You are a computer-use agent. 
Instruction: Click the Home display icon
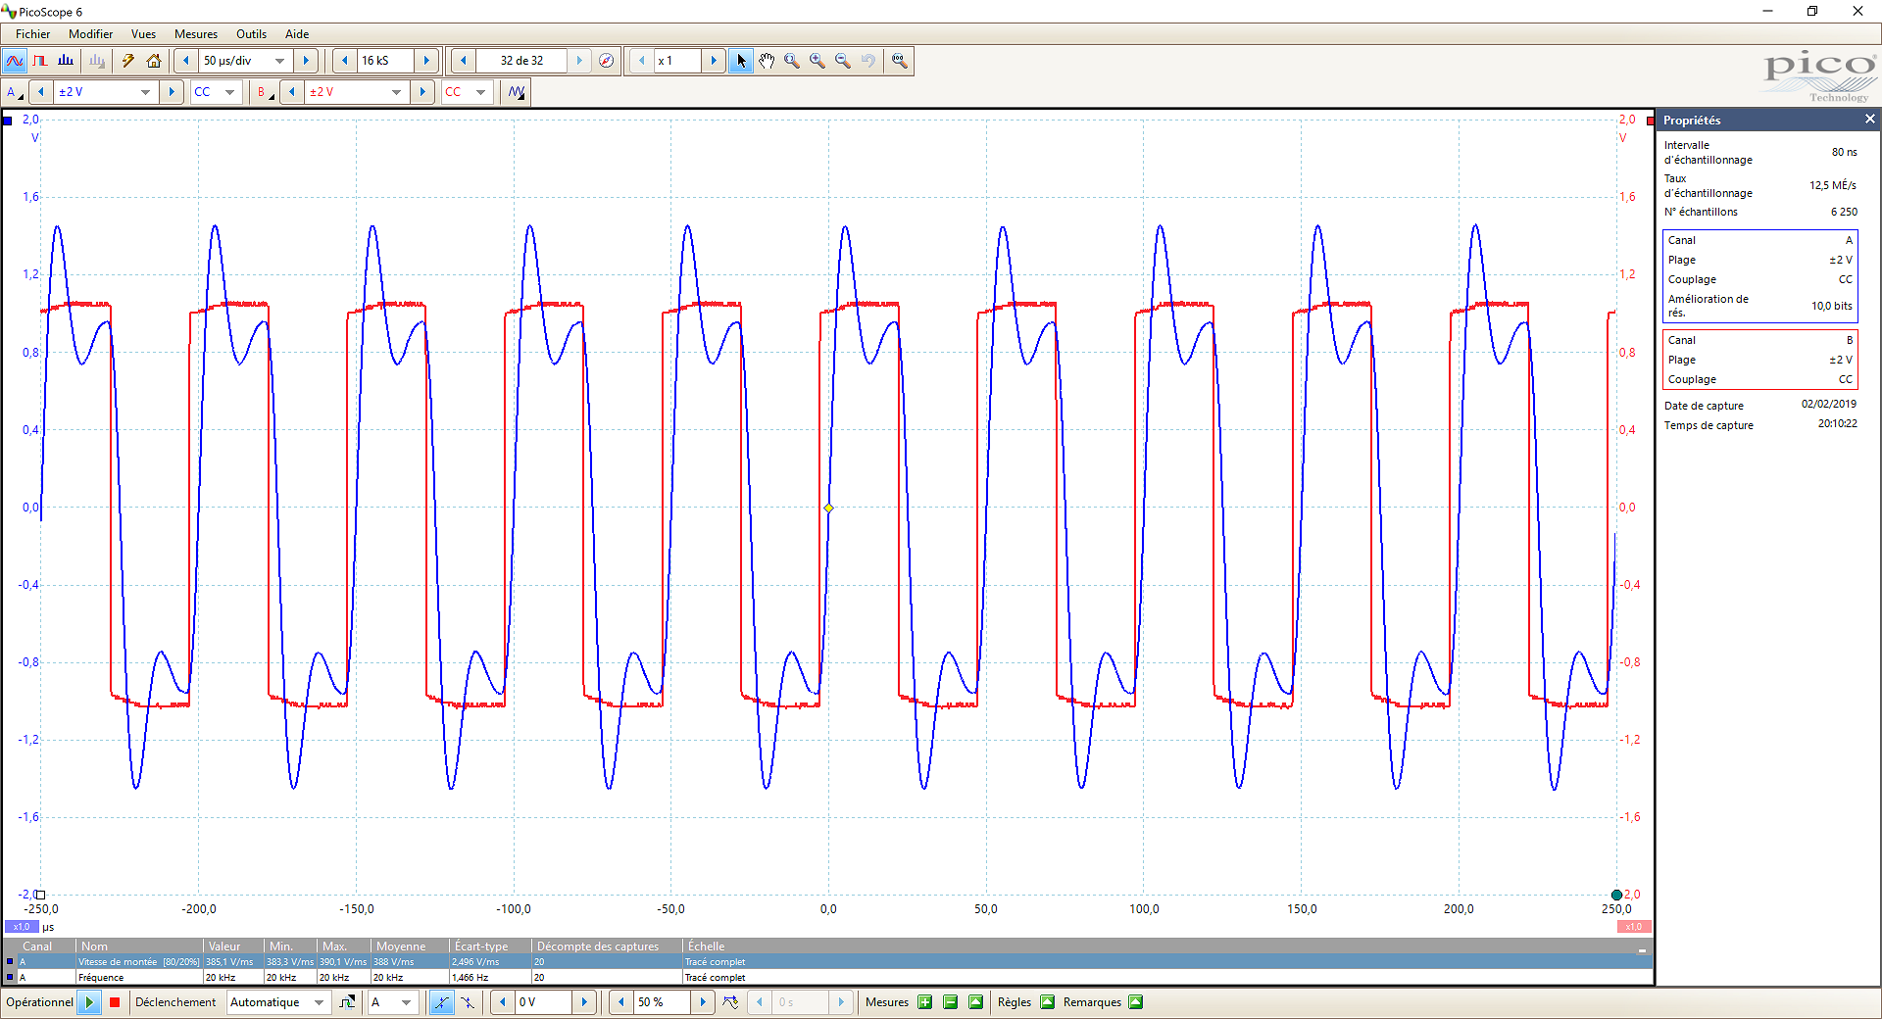click(x=154, y=61)
